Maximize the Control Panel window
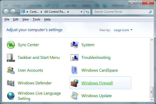 (139, 3)
